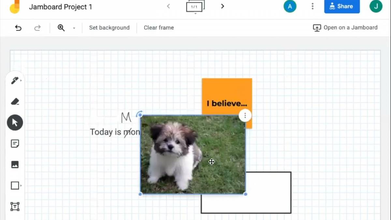The image size is (391, 220).
Task: Go to the next frame
Action: (223, 6)
